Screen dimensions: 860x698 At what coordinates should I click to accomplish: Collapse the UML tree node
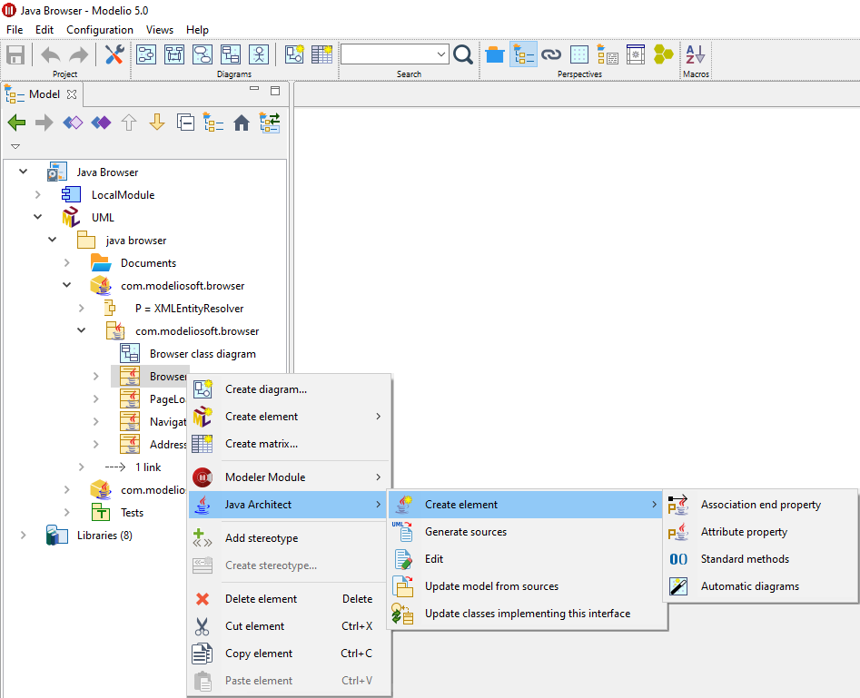click(38, 217)
